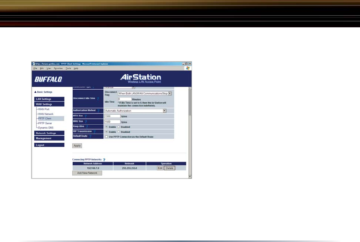The image size is (360, 242).
Task: Click help icon beside Keep Alive
Action: click(87, 127)
